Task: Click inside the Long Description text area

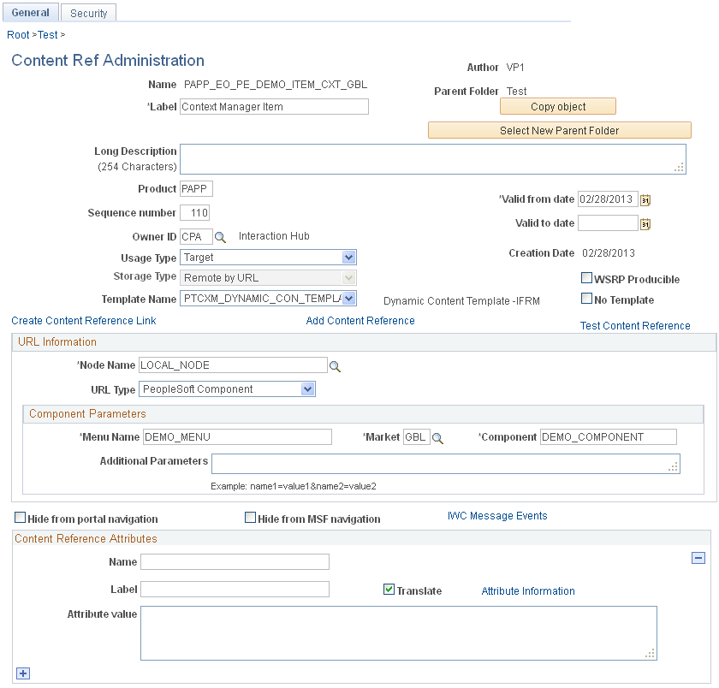Action: pyautogui.click(x=428, y=158)
